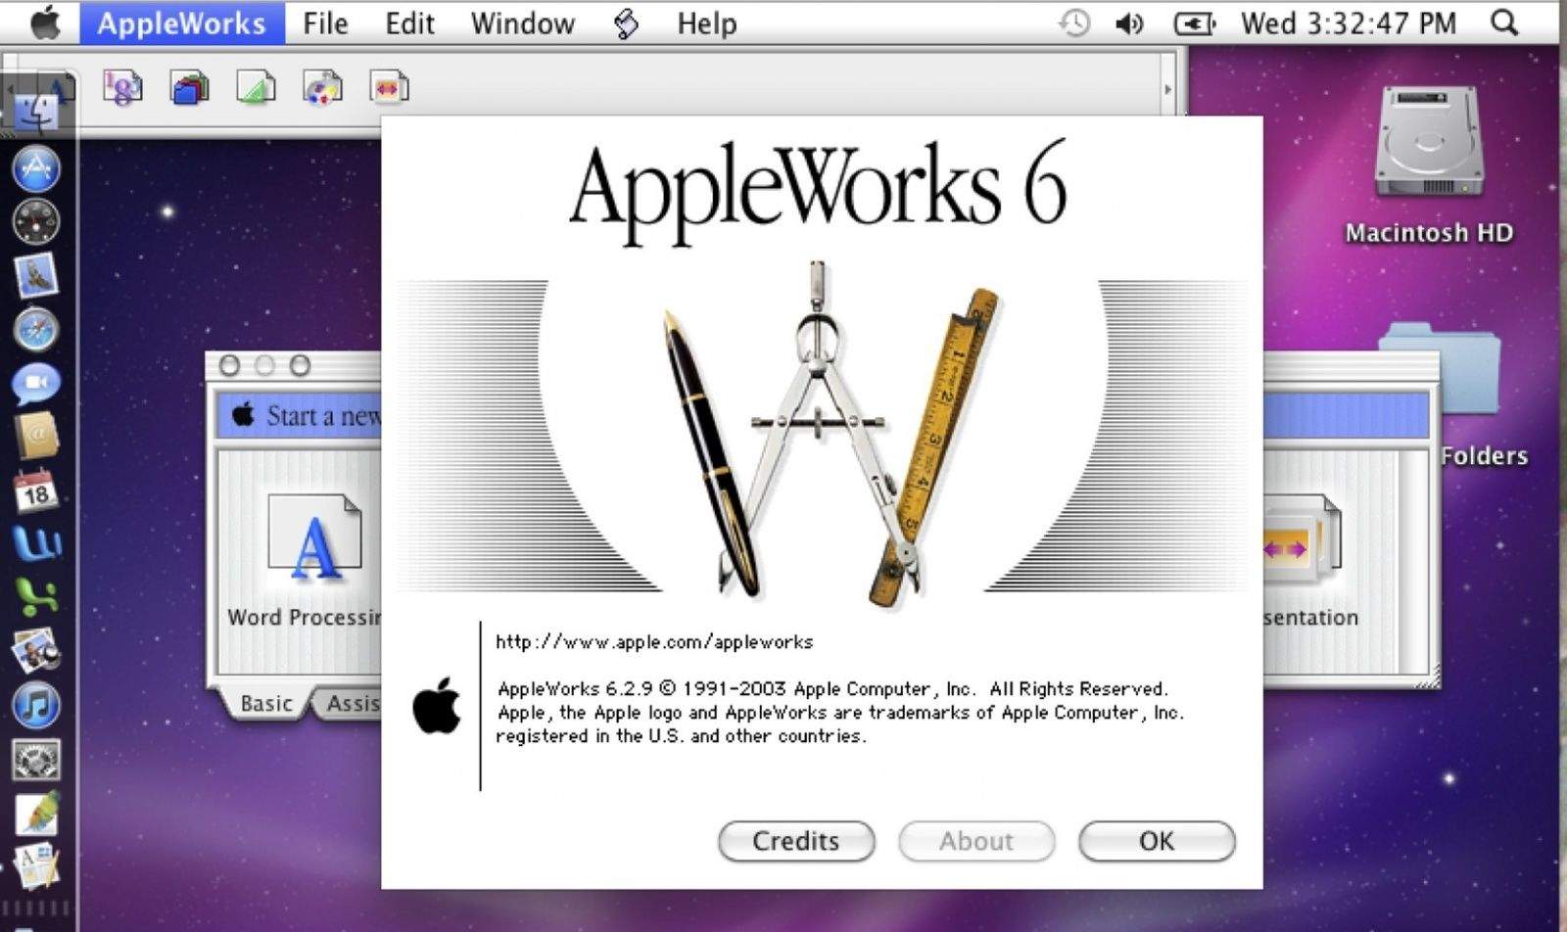This screenshot has height=932, width=1567.
Task: Open the Pages dock icon
Action: click(x=36, y=866)
